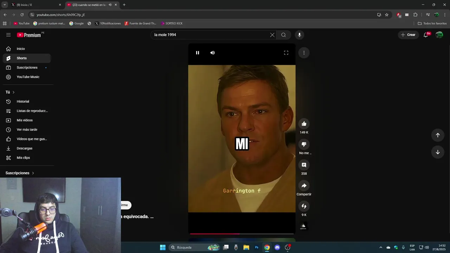Open the Short's three-dot options menu
The image size is (450, 253).
coord(304,53)
